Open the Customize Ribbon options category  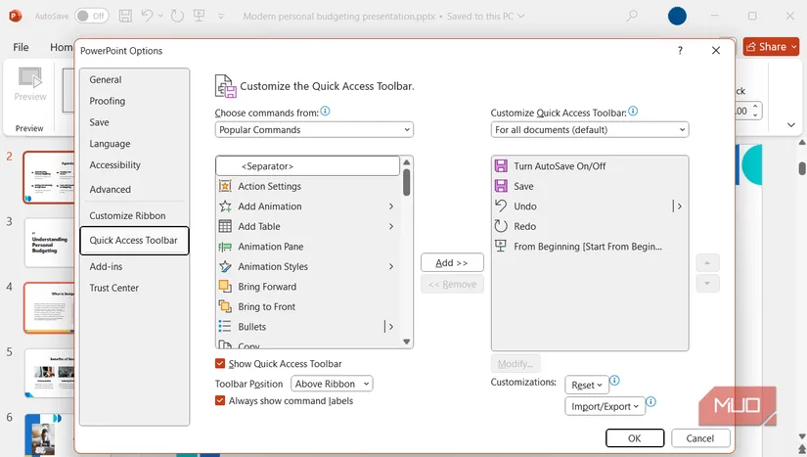click(x=127, y=215)
